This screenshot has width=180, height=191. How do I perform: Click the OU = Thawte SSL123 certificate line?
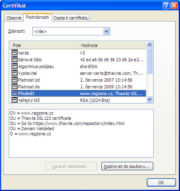pos(40,118)
